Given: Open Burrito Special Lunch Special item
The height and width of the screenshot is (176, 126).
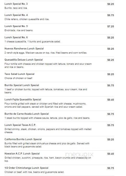Looking at the screenshot, I should click(22, 85).
